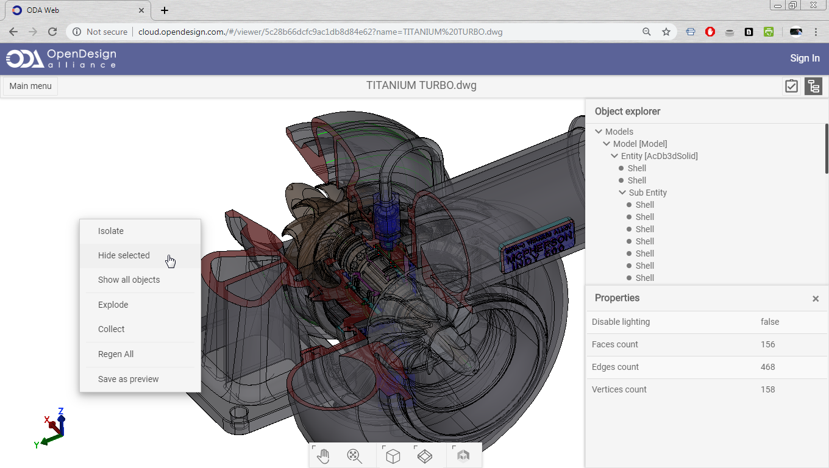The image size is (829, 468).
Task: Choose Regen All
Action: [140, 354]
